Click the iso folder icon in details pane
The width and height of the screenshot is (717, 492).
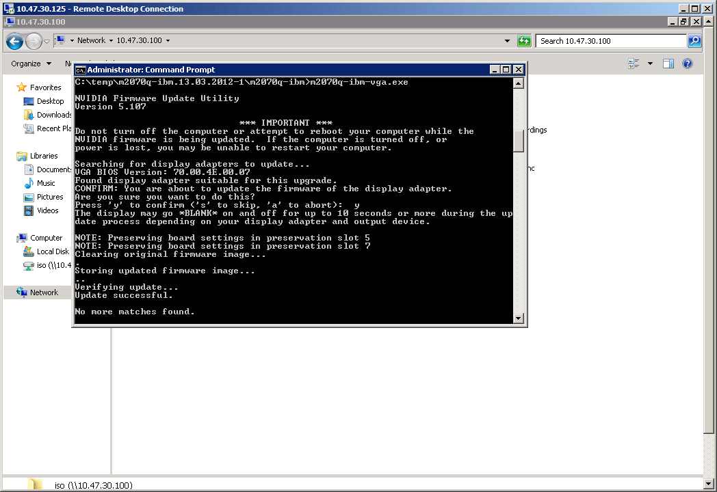tap(35, 484)
